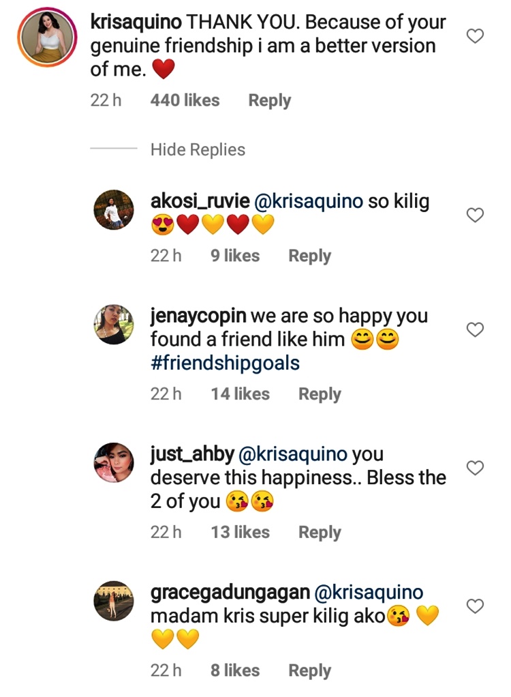Reply to krisaquino's comment
This screenshot has width=511, height=697.
pos(269,100)
